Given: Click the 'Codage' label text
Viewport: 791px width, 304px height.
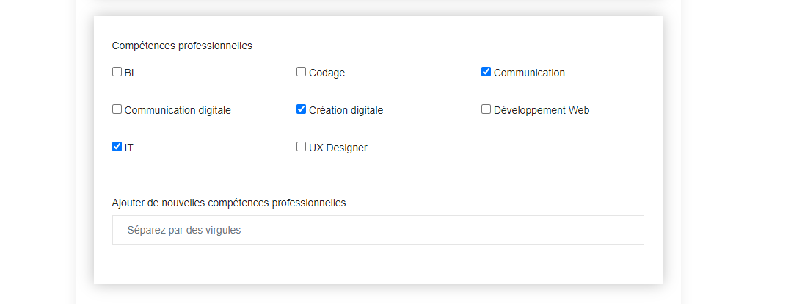Looking at the screenshot, I should point(327,73).
